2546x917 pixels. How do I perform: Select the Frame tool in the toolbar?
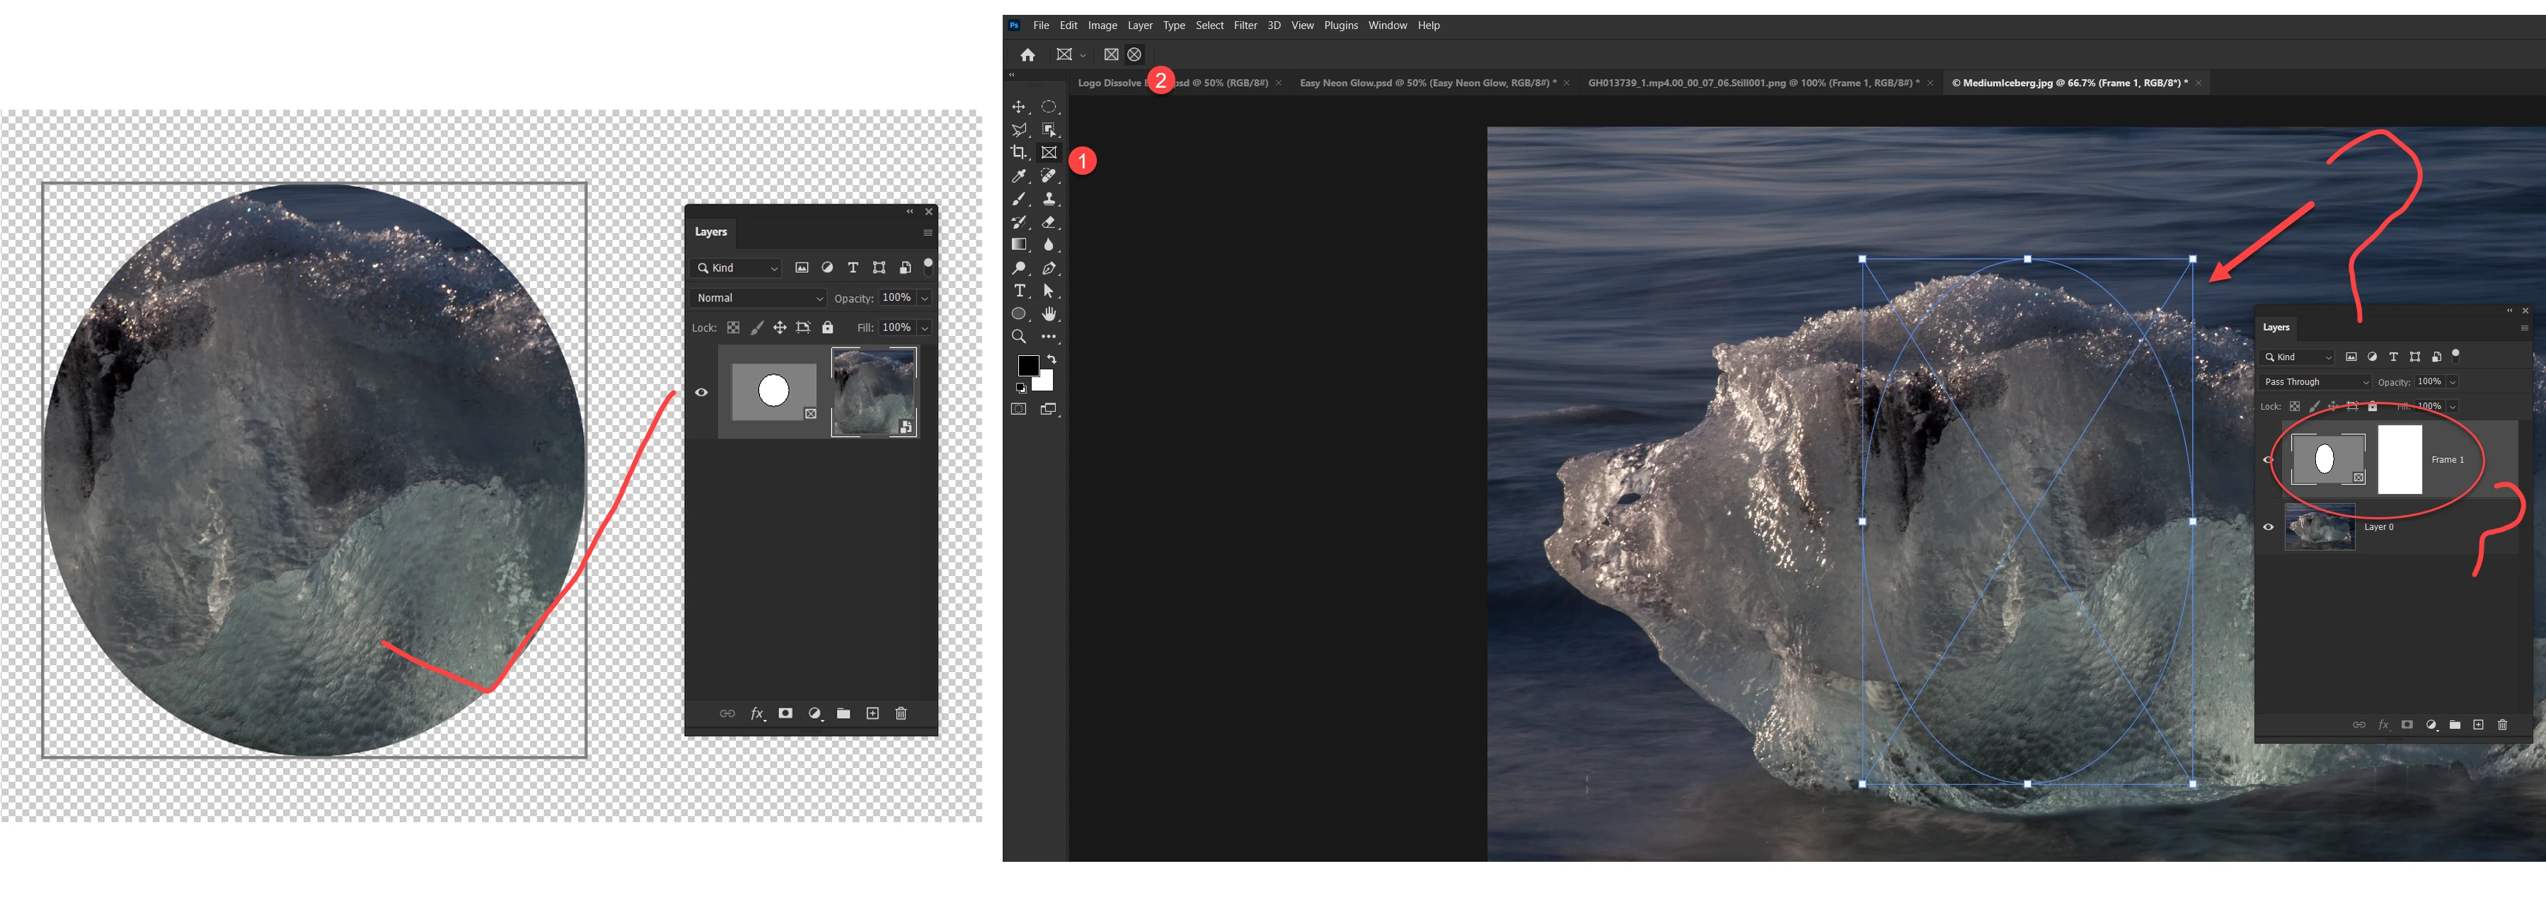point(1049,152)
